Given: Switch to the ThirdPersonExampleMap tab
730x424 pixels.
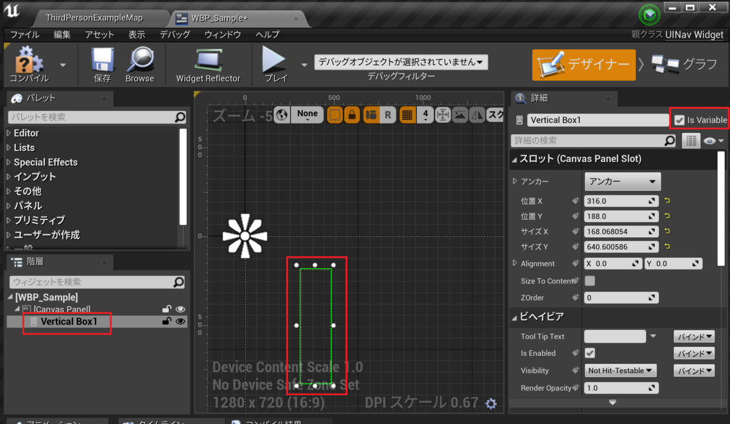Looking at the screenshot, I should [x=94, y=18].
